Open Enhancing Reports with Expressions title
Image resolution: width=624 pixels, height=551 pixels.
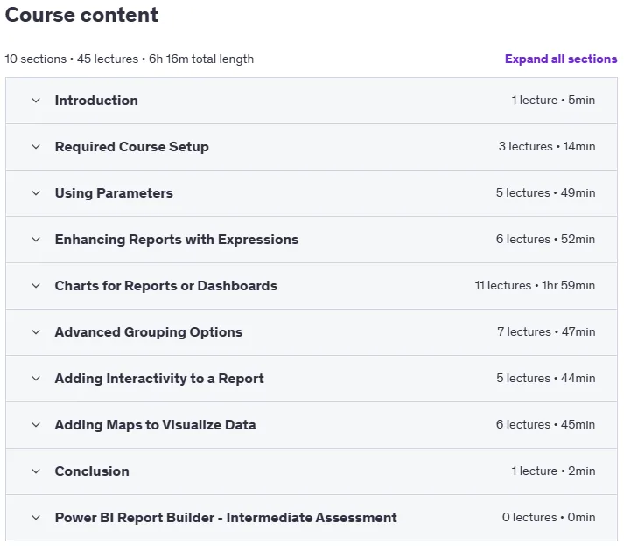point(177,240)
